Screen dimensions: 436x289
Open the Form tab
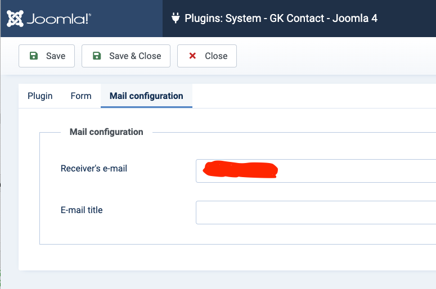81,96
